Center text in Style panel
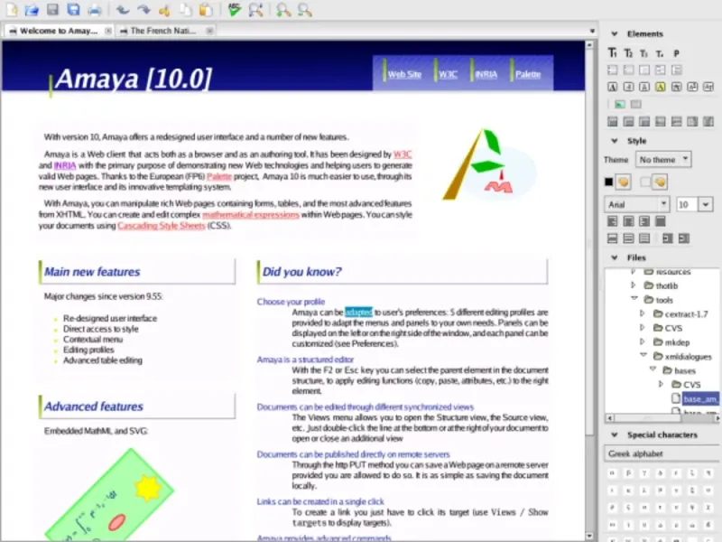 point(628,221)
